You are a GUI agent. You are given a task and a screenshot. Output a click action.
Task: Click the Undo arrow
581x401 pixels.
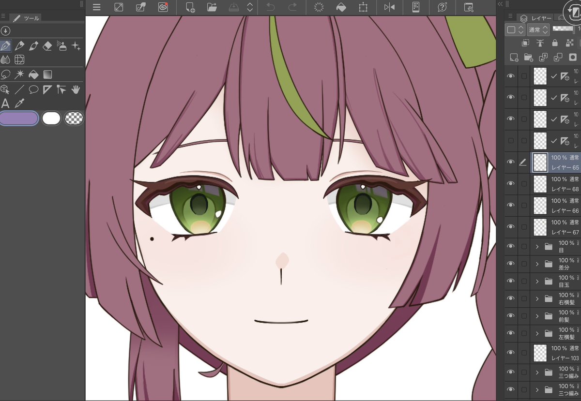pos(271,7)
